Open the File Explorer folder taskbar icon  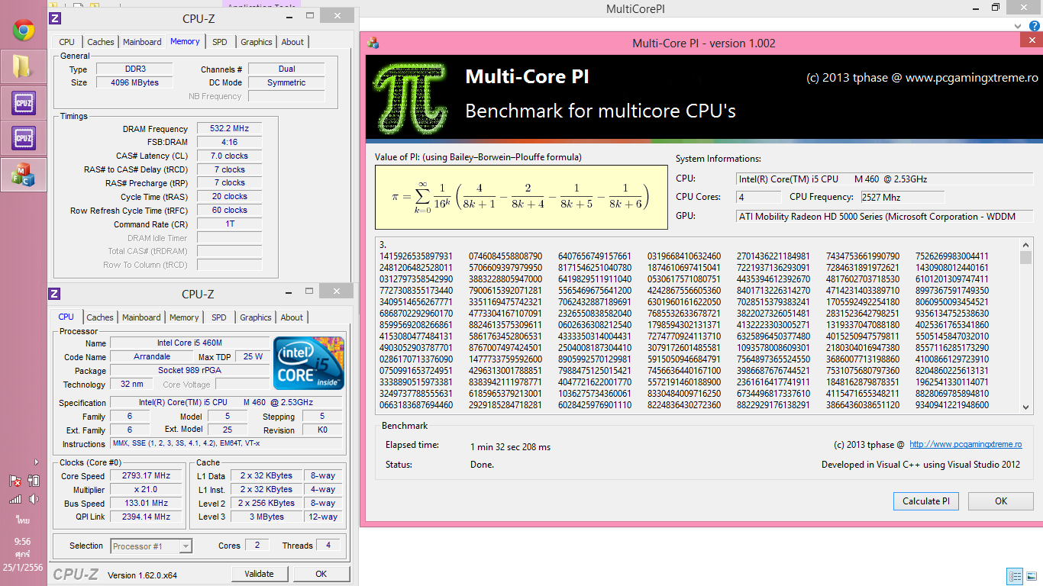[x=23, y=66]
